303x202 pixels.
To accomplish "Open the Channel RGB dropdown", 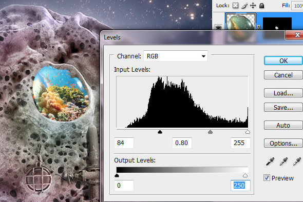I will point(176,56).
